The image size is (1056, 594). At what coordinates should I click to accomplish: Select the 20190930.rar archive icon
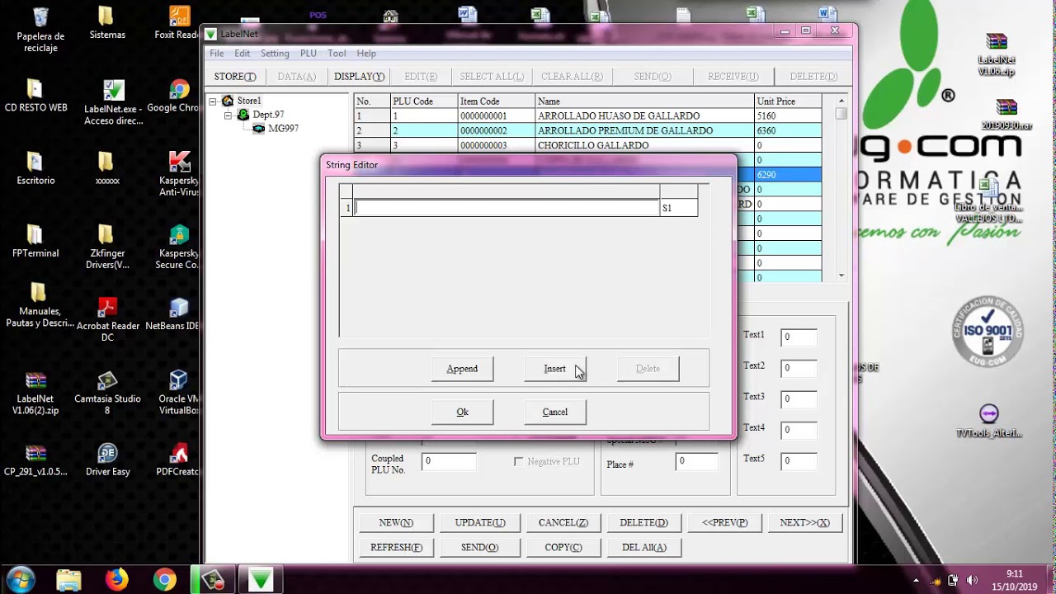(1006, 115)
